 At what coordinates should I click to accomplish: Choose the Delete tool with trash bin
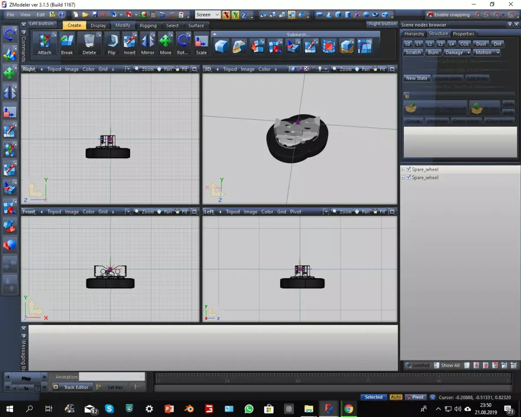coord(89,44)
